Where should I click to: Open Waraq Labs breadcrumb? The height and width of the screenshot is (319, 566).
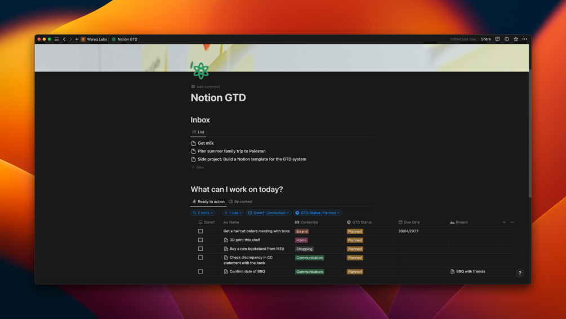tap(94, 39)
